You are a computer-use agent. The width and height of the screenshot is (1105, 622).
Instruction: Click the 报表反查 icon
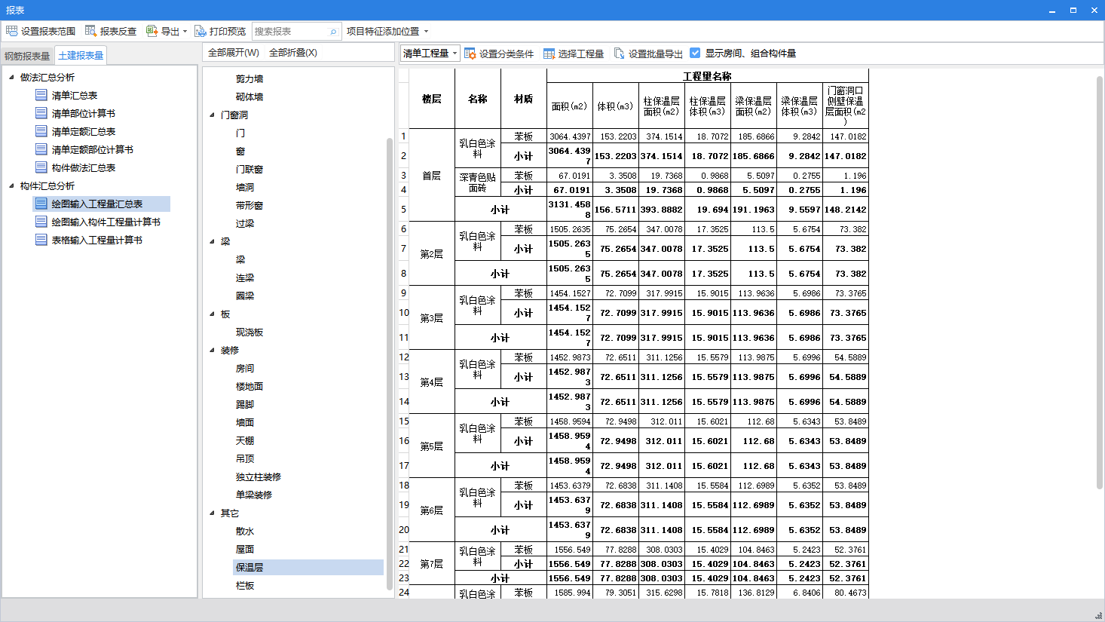[90, 31]
